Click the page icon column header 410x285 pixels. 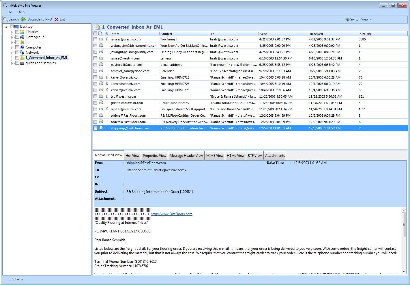[100, 33]
